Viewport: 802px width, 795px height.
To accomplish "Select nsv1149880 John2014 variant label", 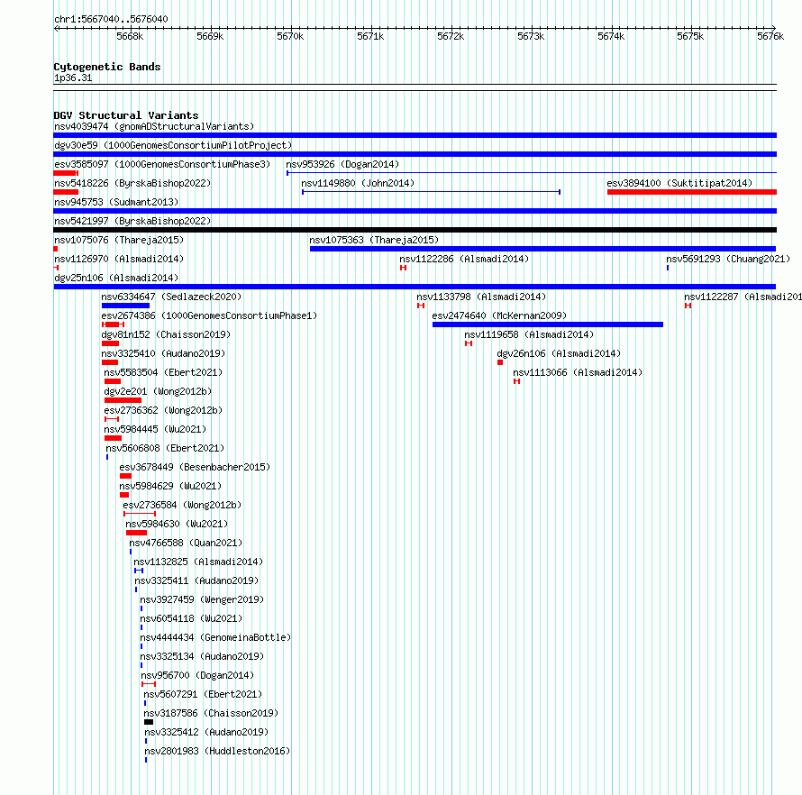I will (x=358, y=183).
